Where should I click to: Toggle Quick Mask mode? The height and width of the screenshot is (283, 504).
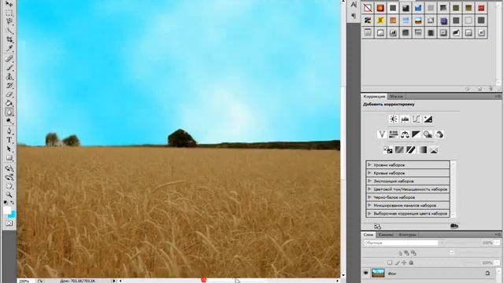(x=9, y=223)
